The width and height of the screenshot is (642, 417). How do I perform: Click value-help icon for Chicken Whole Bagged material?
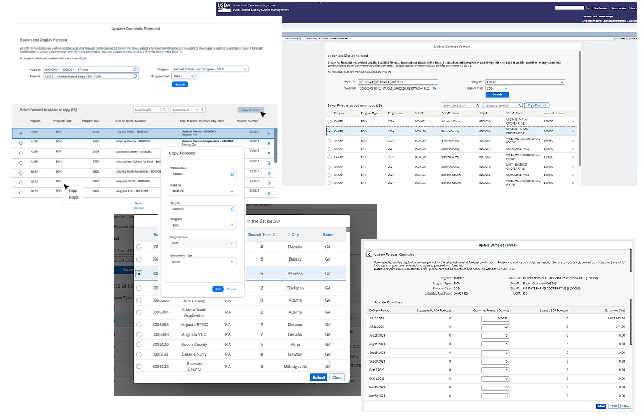pos(434,88)
